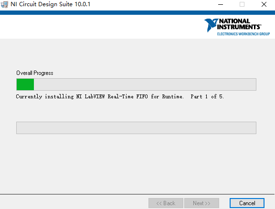This screenshot has width=275, height=209.
Task: Click the blue banner strip under title bar
Action: (x=137, y=12)
